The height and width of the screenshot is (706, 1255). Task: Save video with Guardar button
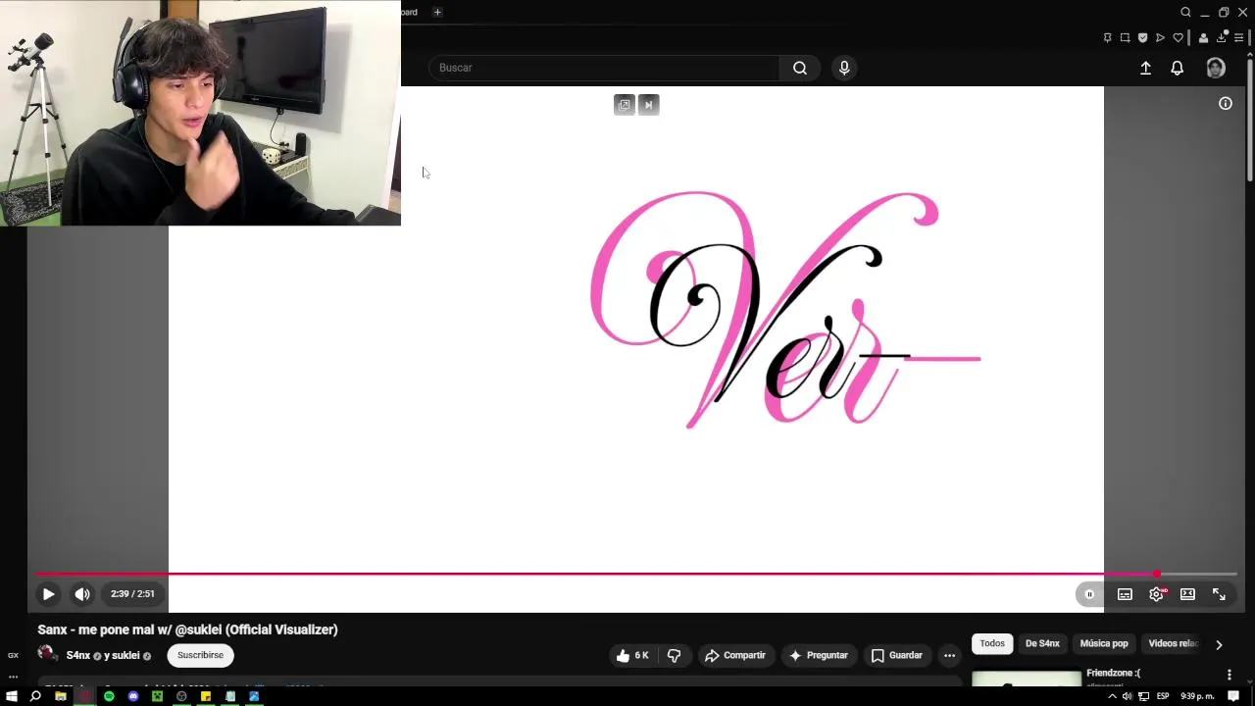pos(897,655)
